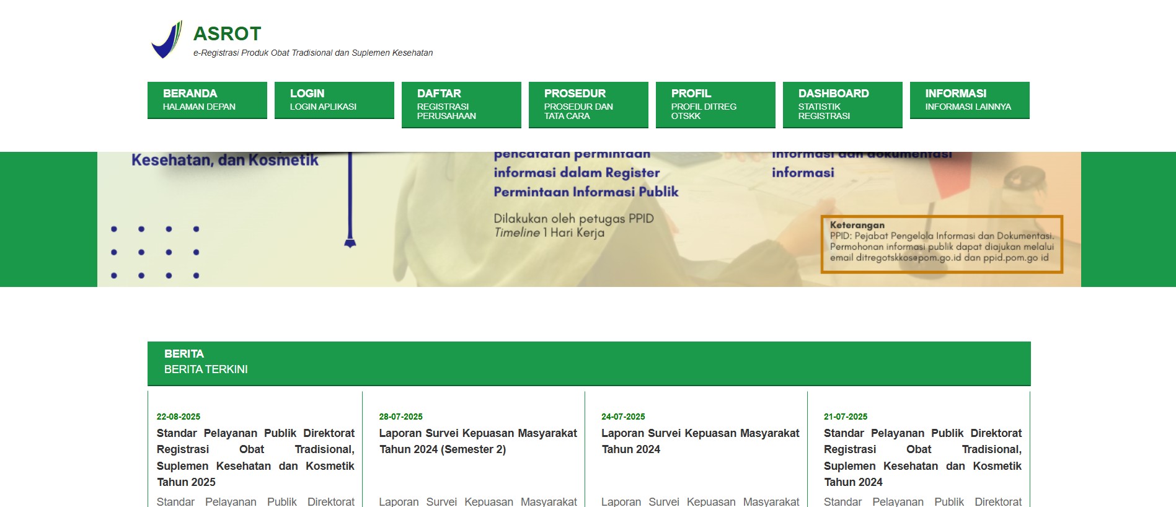This screenshot has height=507, width=1176.
Task: Open DAFTAR Registrasi Perusahaan menu
Action: point(461,104)
